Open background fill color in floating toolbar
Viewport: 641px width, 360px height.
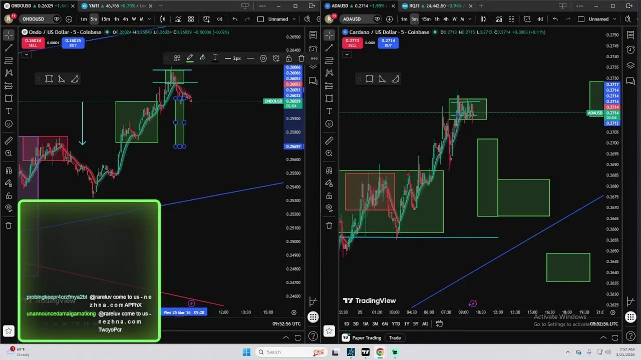coord(202,58)
